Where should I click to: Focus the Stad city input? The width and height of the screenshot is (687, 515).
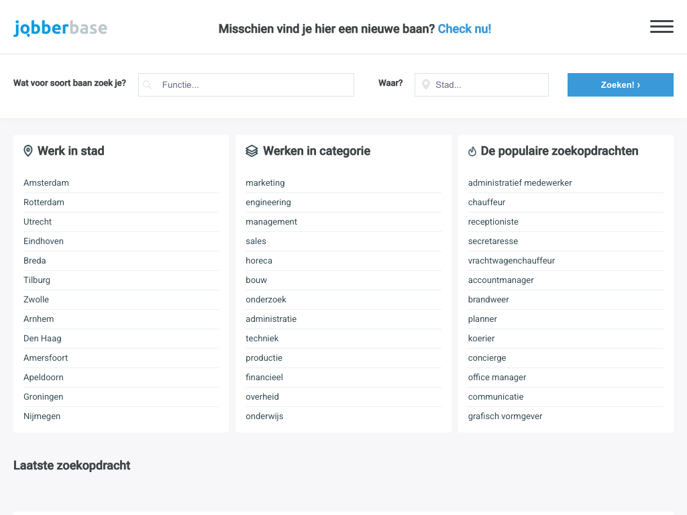tap(490, 85)
